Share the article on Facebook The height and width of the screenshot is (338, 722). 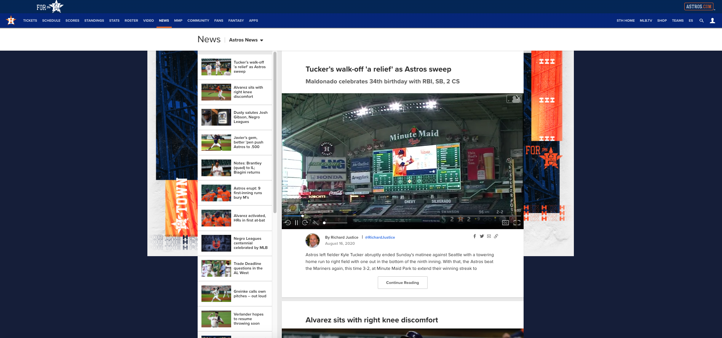[474, 236]
